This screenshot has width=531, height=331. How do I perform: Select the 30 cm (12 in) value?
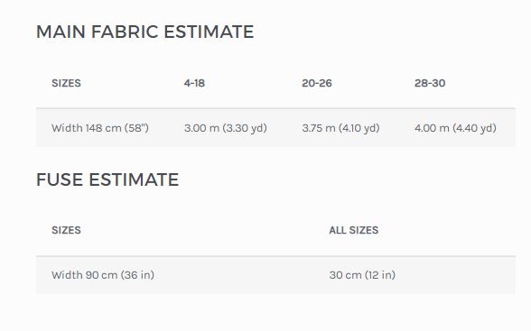pos(362,275)
